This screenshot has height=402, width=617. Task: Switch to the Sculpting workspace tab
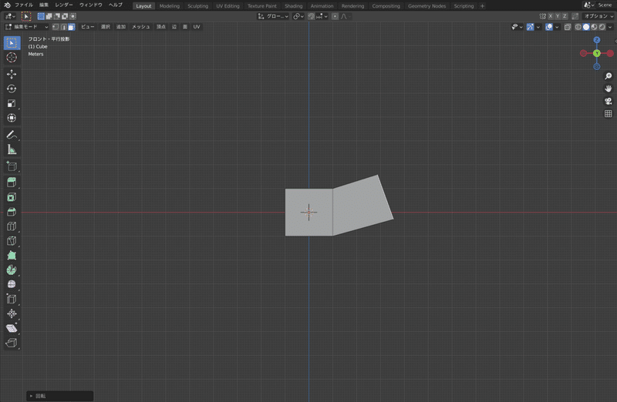point(198,6)
